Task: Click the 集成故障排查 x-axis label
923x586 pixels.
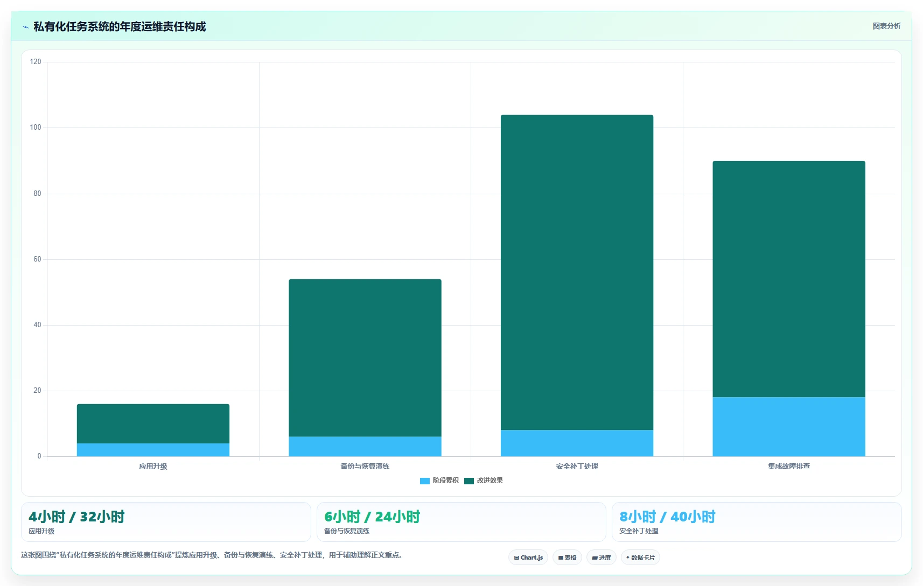Action: 789,466
